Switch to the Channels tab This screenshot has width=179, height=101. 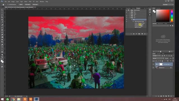159,54
